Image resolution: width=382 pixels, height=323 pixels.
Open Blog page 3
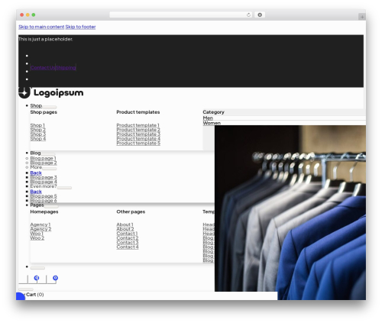(44, 177)
